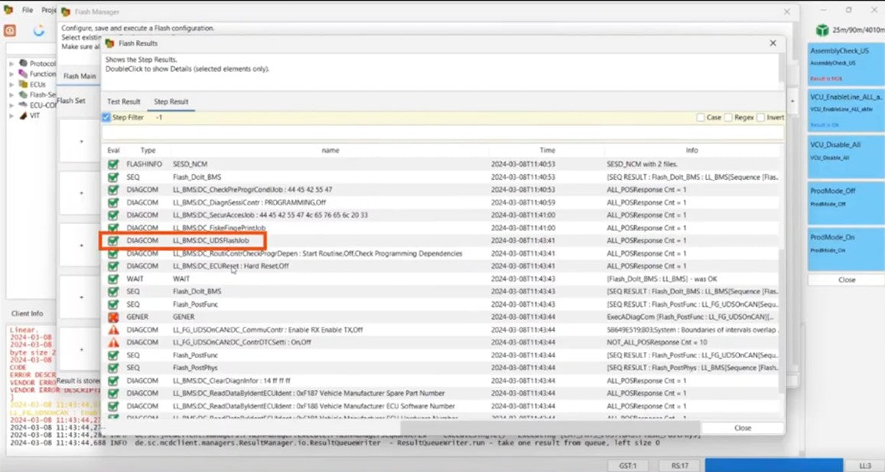Click the red power icon in toolbar
Viewport: 885px width, 472px height.
(10, 31)
